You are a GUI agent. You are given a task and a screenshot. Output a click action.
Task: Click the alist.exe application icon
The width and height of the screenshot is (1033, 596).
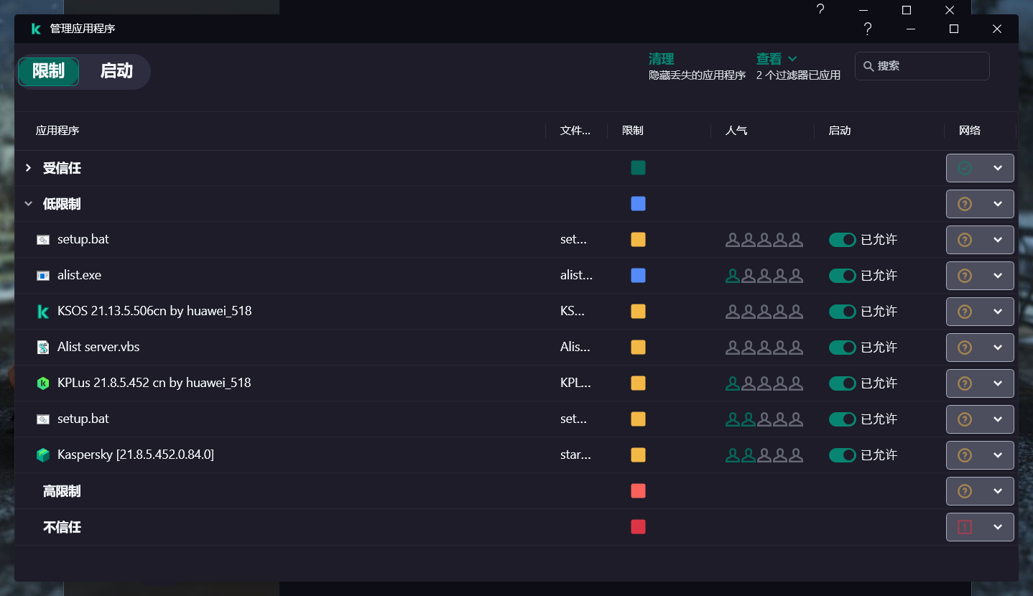point(43,275)
